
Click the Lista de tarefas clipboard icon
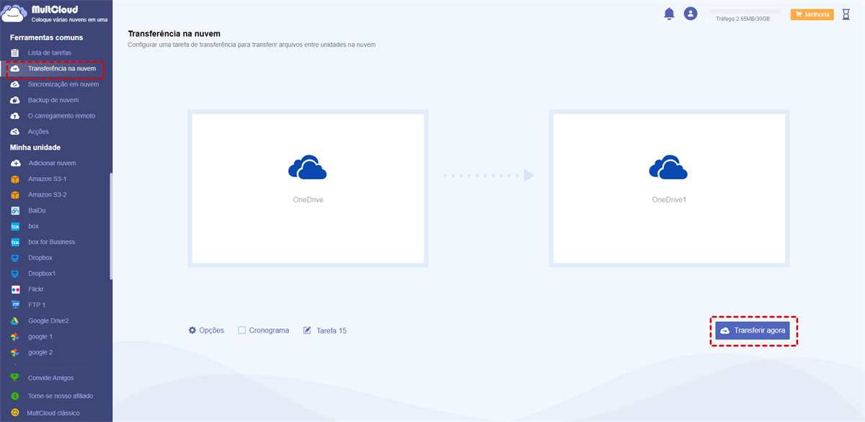14,53
